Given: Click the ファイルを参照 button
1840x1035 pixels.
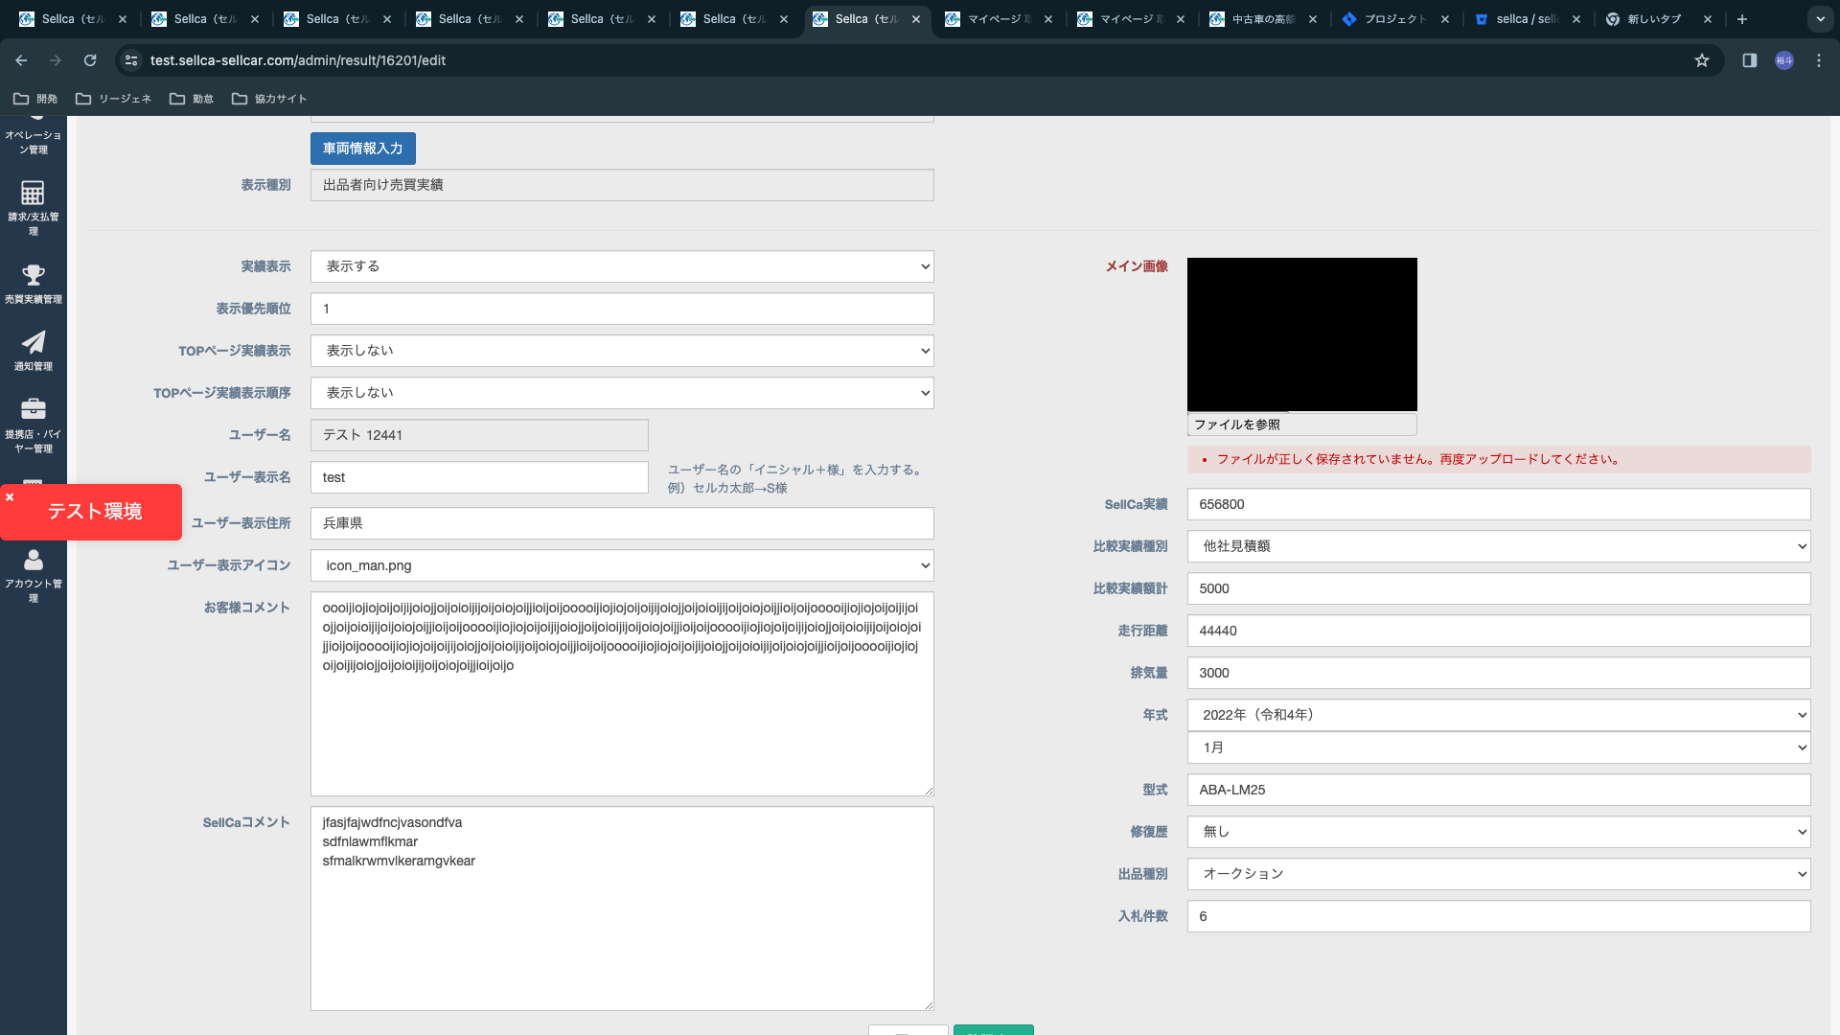Looking at the screenshot, I should [1237, 425].
